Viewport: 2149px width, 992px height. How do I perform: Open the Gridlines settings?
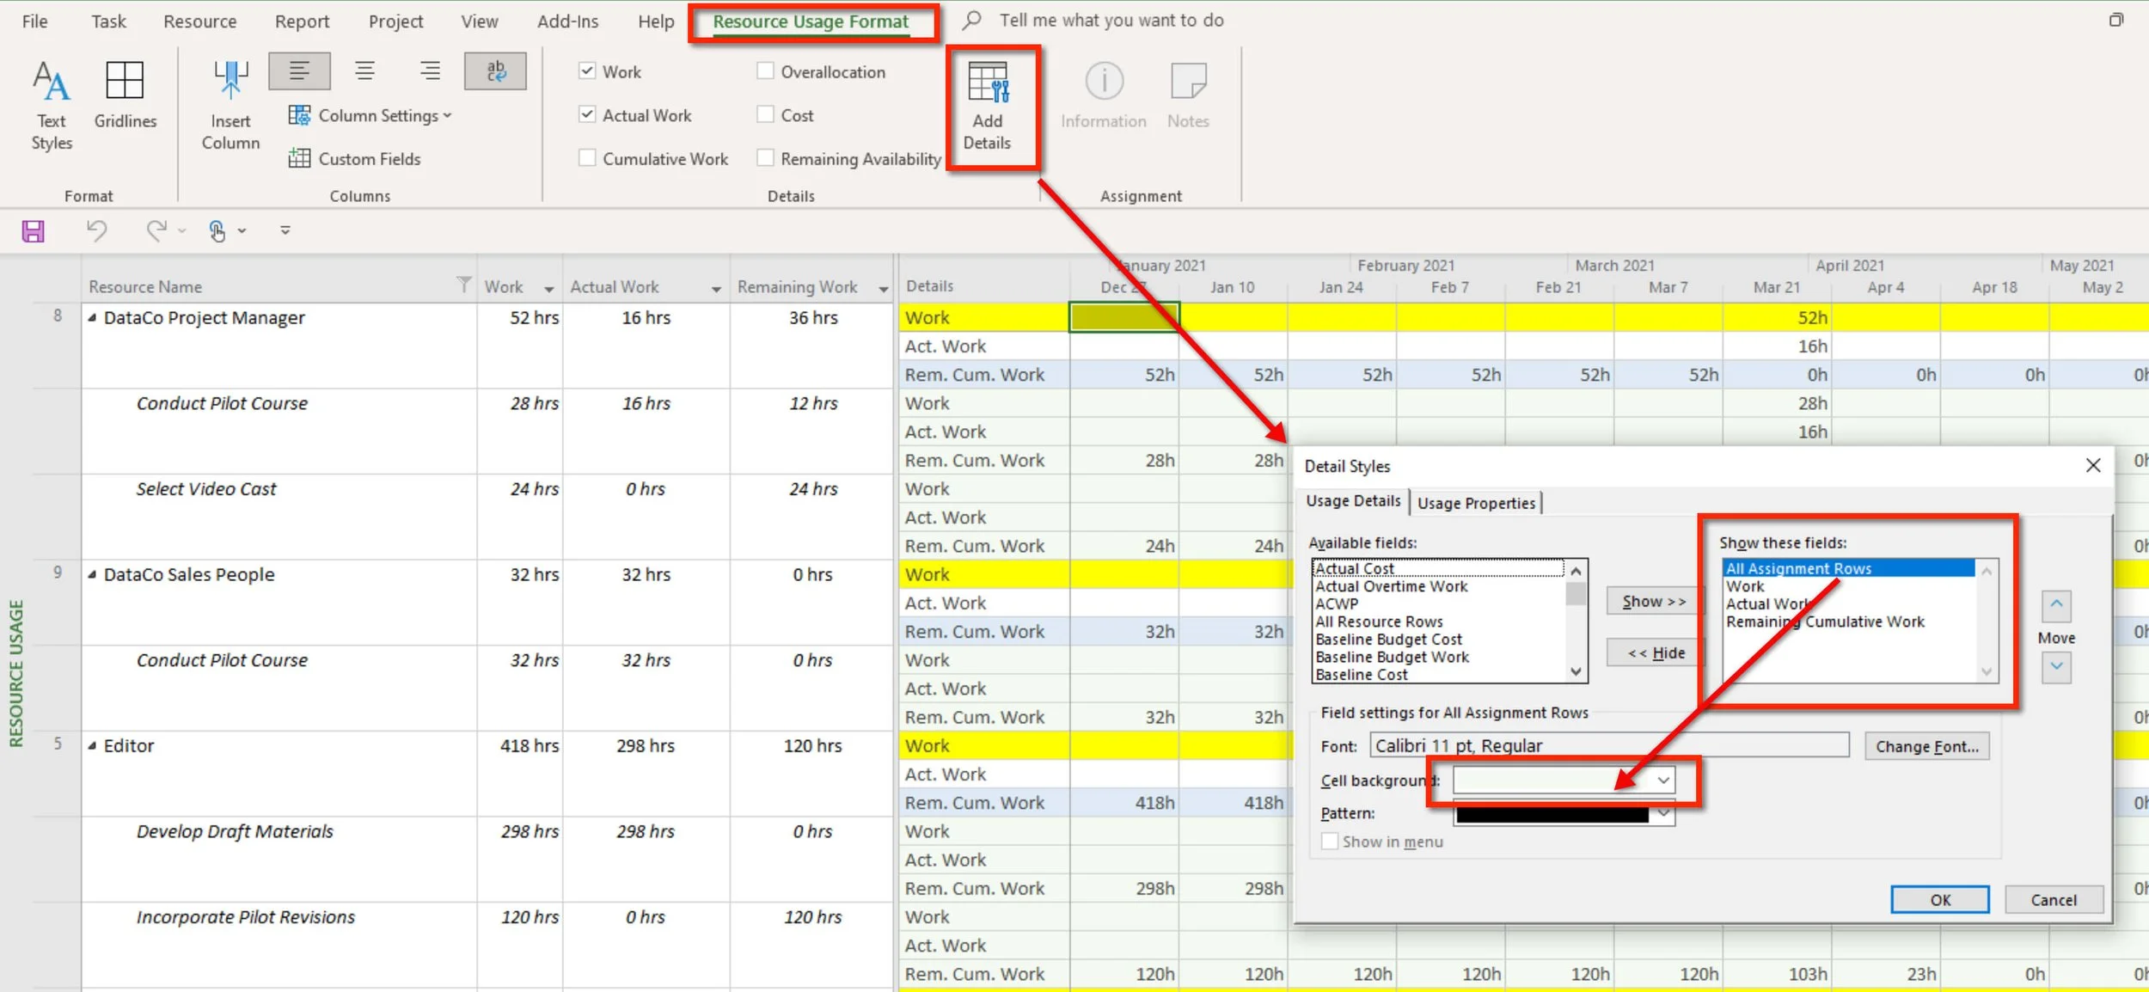pos(126,95)
